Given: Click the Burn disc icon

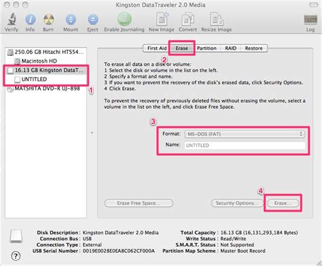Looking at the screenshot, I should click(x=48, y=20).
